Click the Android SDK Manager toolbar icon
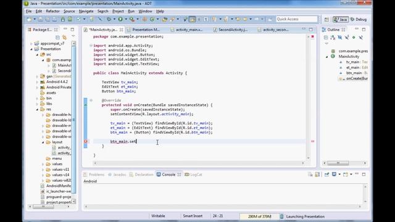395x222 pixels. (63, 19)
